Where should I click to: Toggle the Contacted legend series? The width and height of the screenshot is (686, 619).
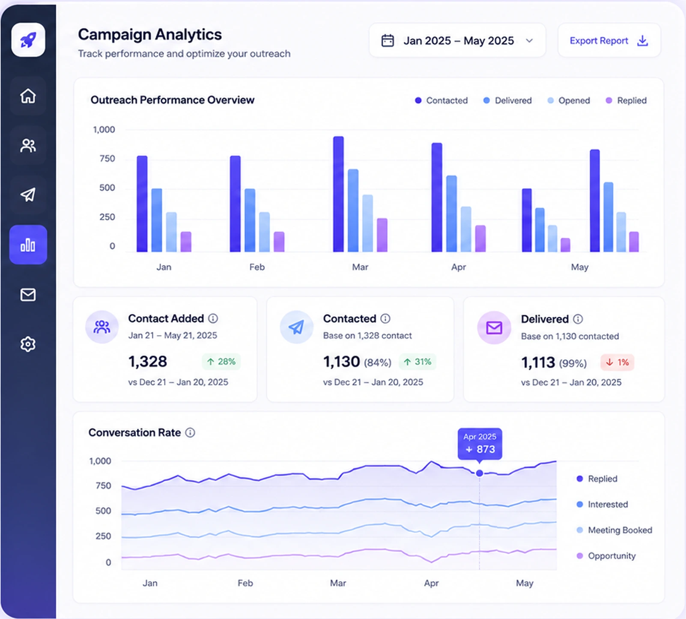(x=441, y=101)
